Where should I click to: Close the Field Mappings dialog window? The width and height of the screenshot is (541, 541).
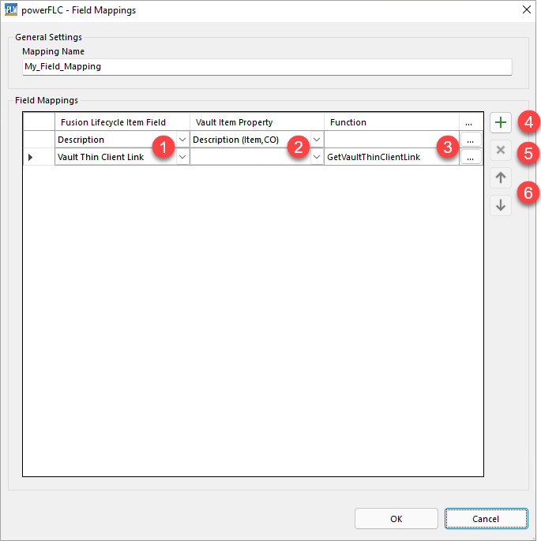pyautogui.click(x=527, y=9)
